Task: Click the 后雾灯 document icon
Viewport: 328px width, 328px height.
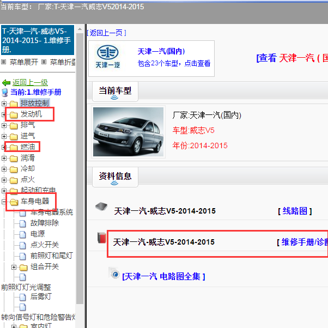Action: (23, 297)
